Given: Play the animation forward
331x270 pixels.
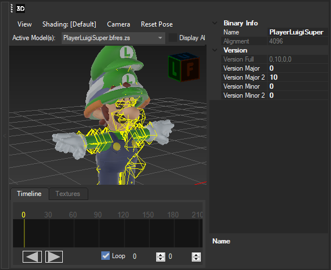Looking at the screenshot, I should (54, 256).
